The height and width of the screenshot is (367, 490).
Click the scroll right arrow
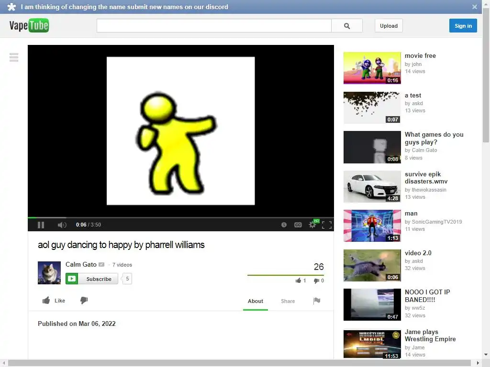[x=478, y=363]
